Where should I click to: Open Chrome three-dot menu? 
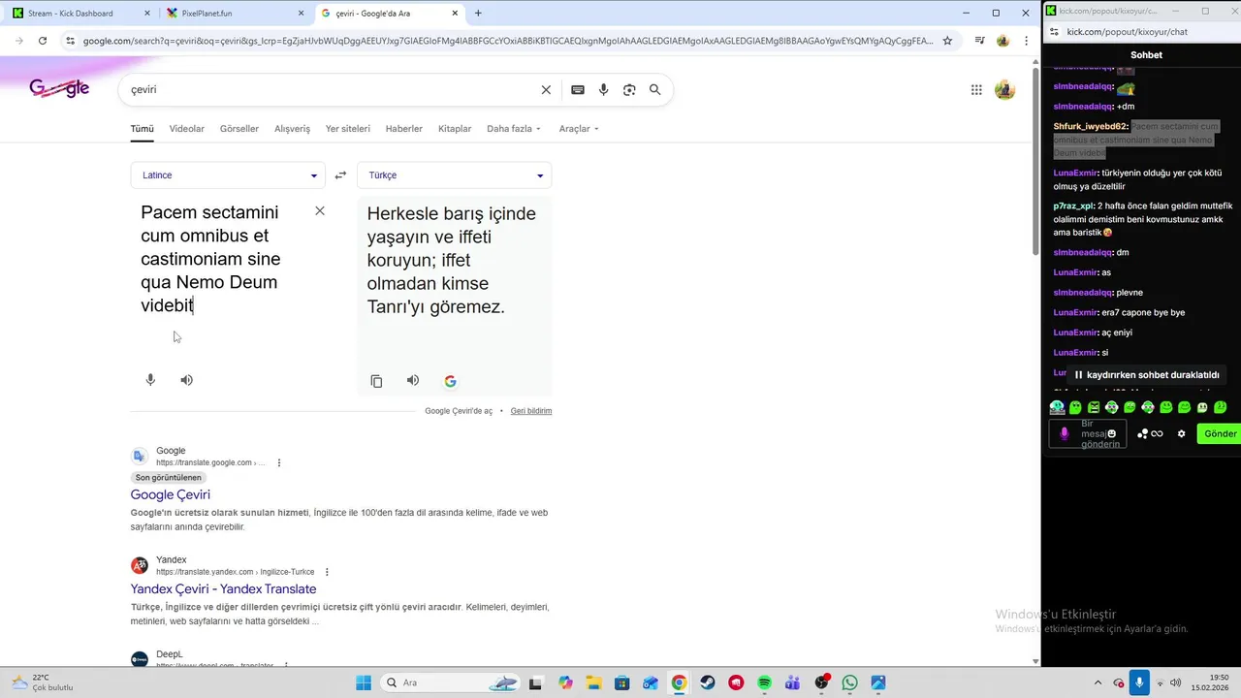click(1027, 41)
